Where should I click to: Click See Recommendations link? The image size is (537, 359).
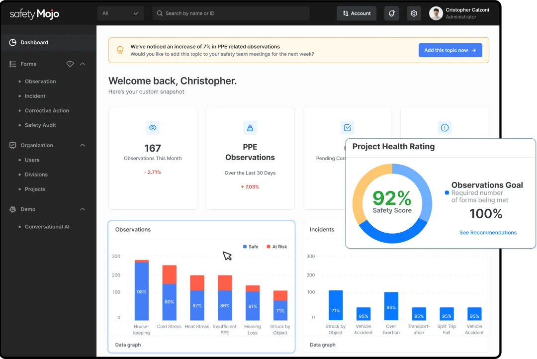tap(488, 233)
